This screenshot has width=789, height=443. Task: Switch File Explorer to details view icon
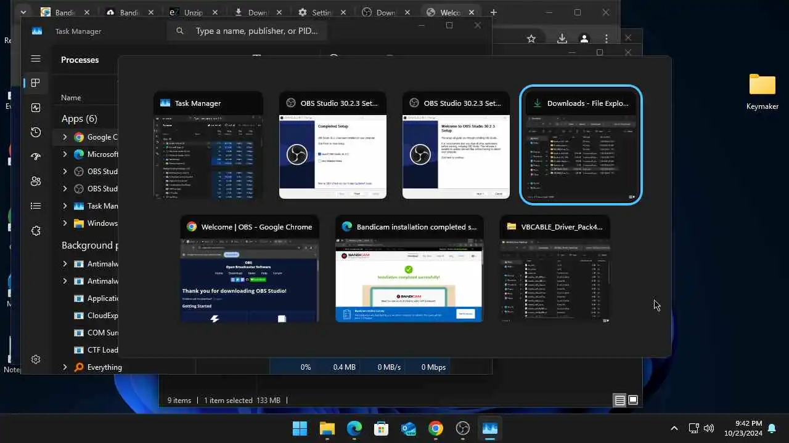click(619, 401)
